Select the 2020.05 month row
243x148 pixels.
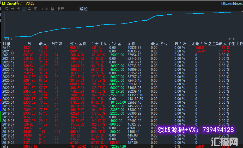[x=8, y=88]
